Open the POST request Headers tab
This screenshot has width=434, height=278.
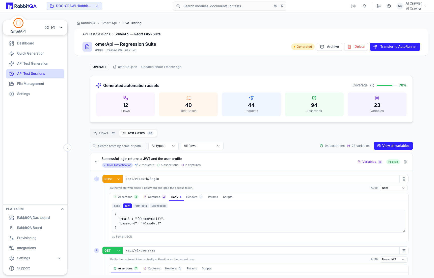(x=194, y=197)
